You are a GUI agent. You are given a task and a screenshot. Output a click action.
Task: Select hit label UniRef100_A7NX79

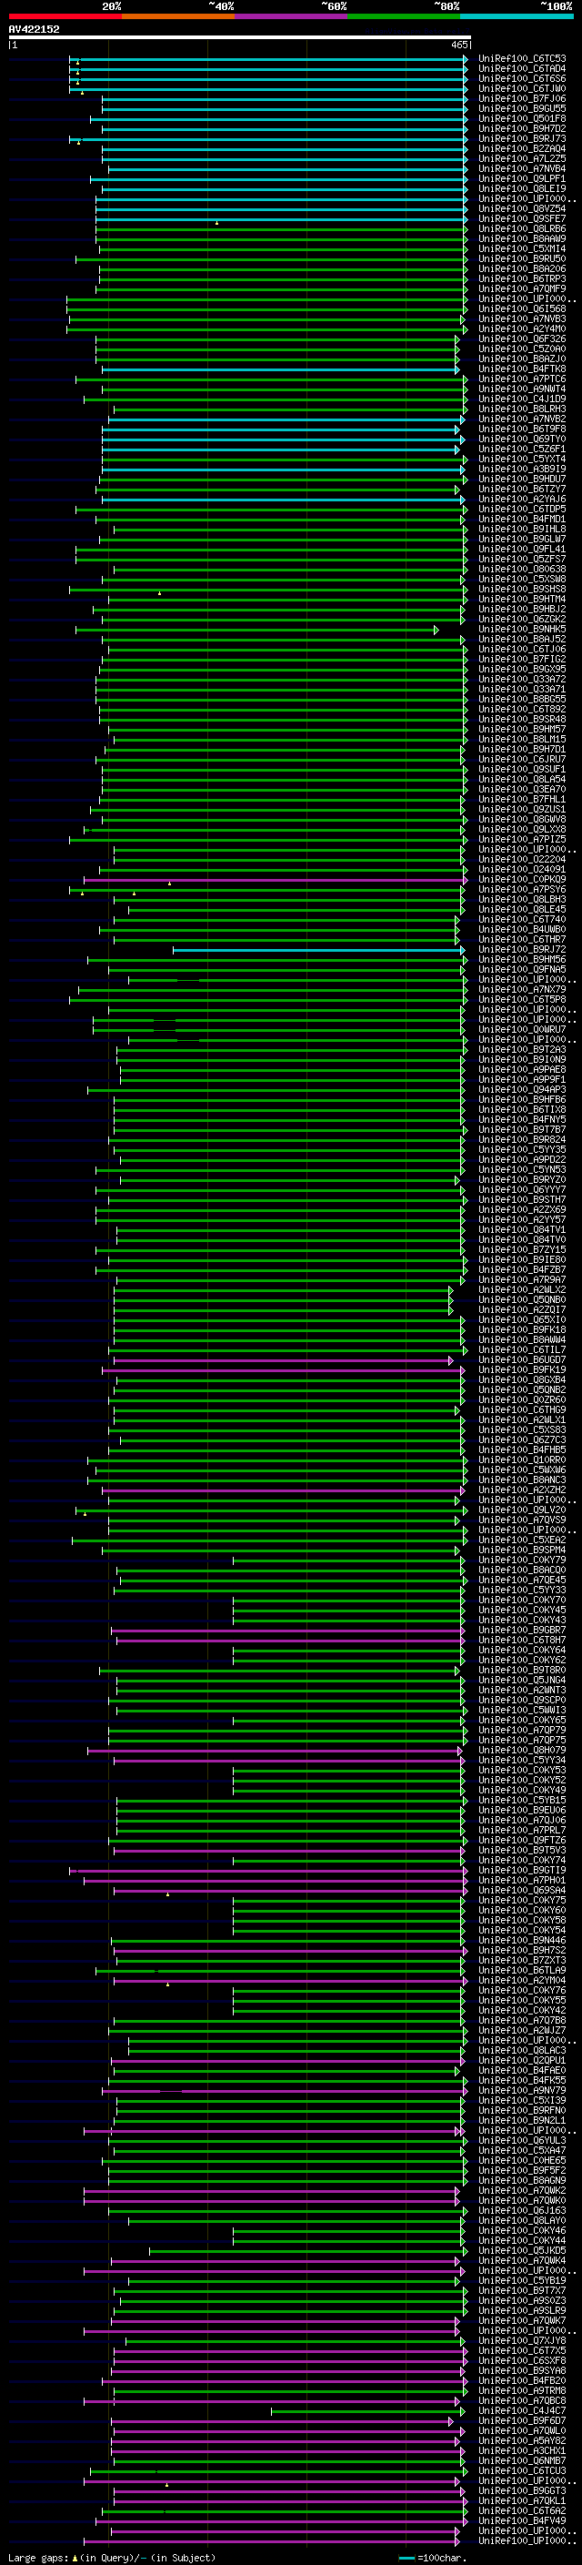point(521,990)
